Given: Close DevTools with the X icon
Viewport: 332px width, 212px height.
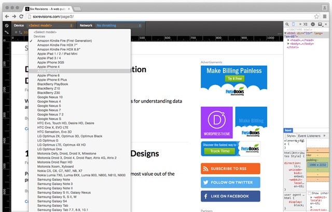Looking at the screenshot, I should [326, 24].
